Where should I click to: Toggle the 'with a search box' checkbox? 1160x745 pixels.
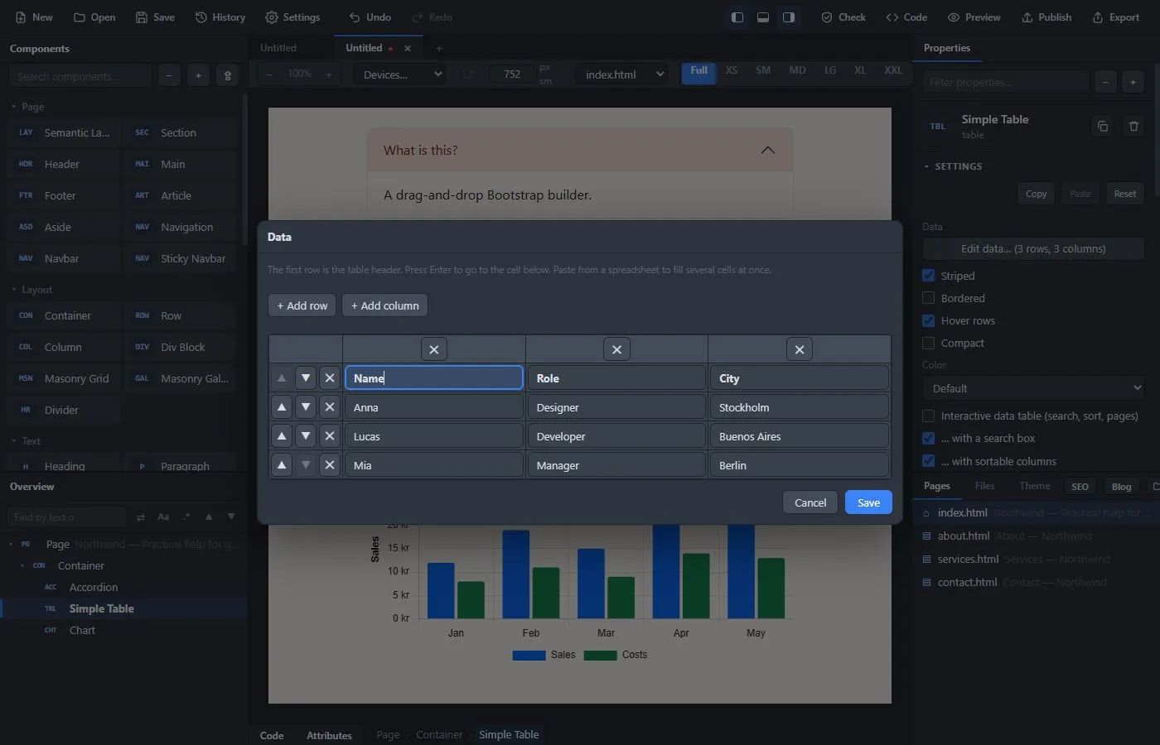[x=929, y=438]
